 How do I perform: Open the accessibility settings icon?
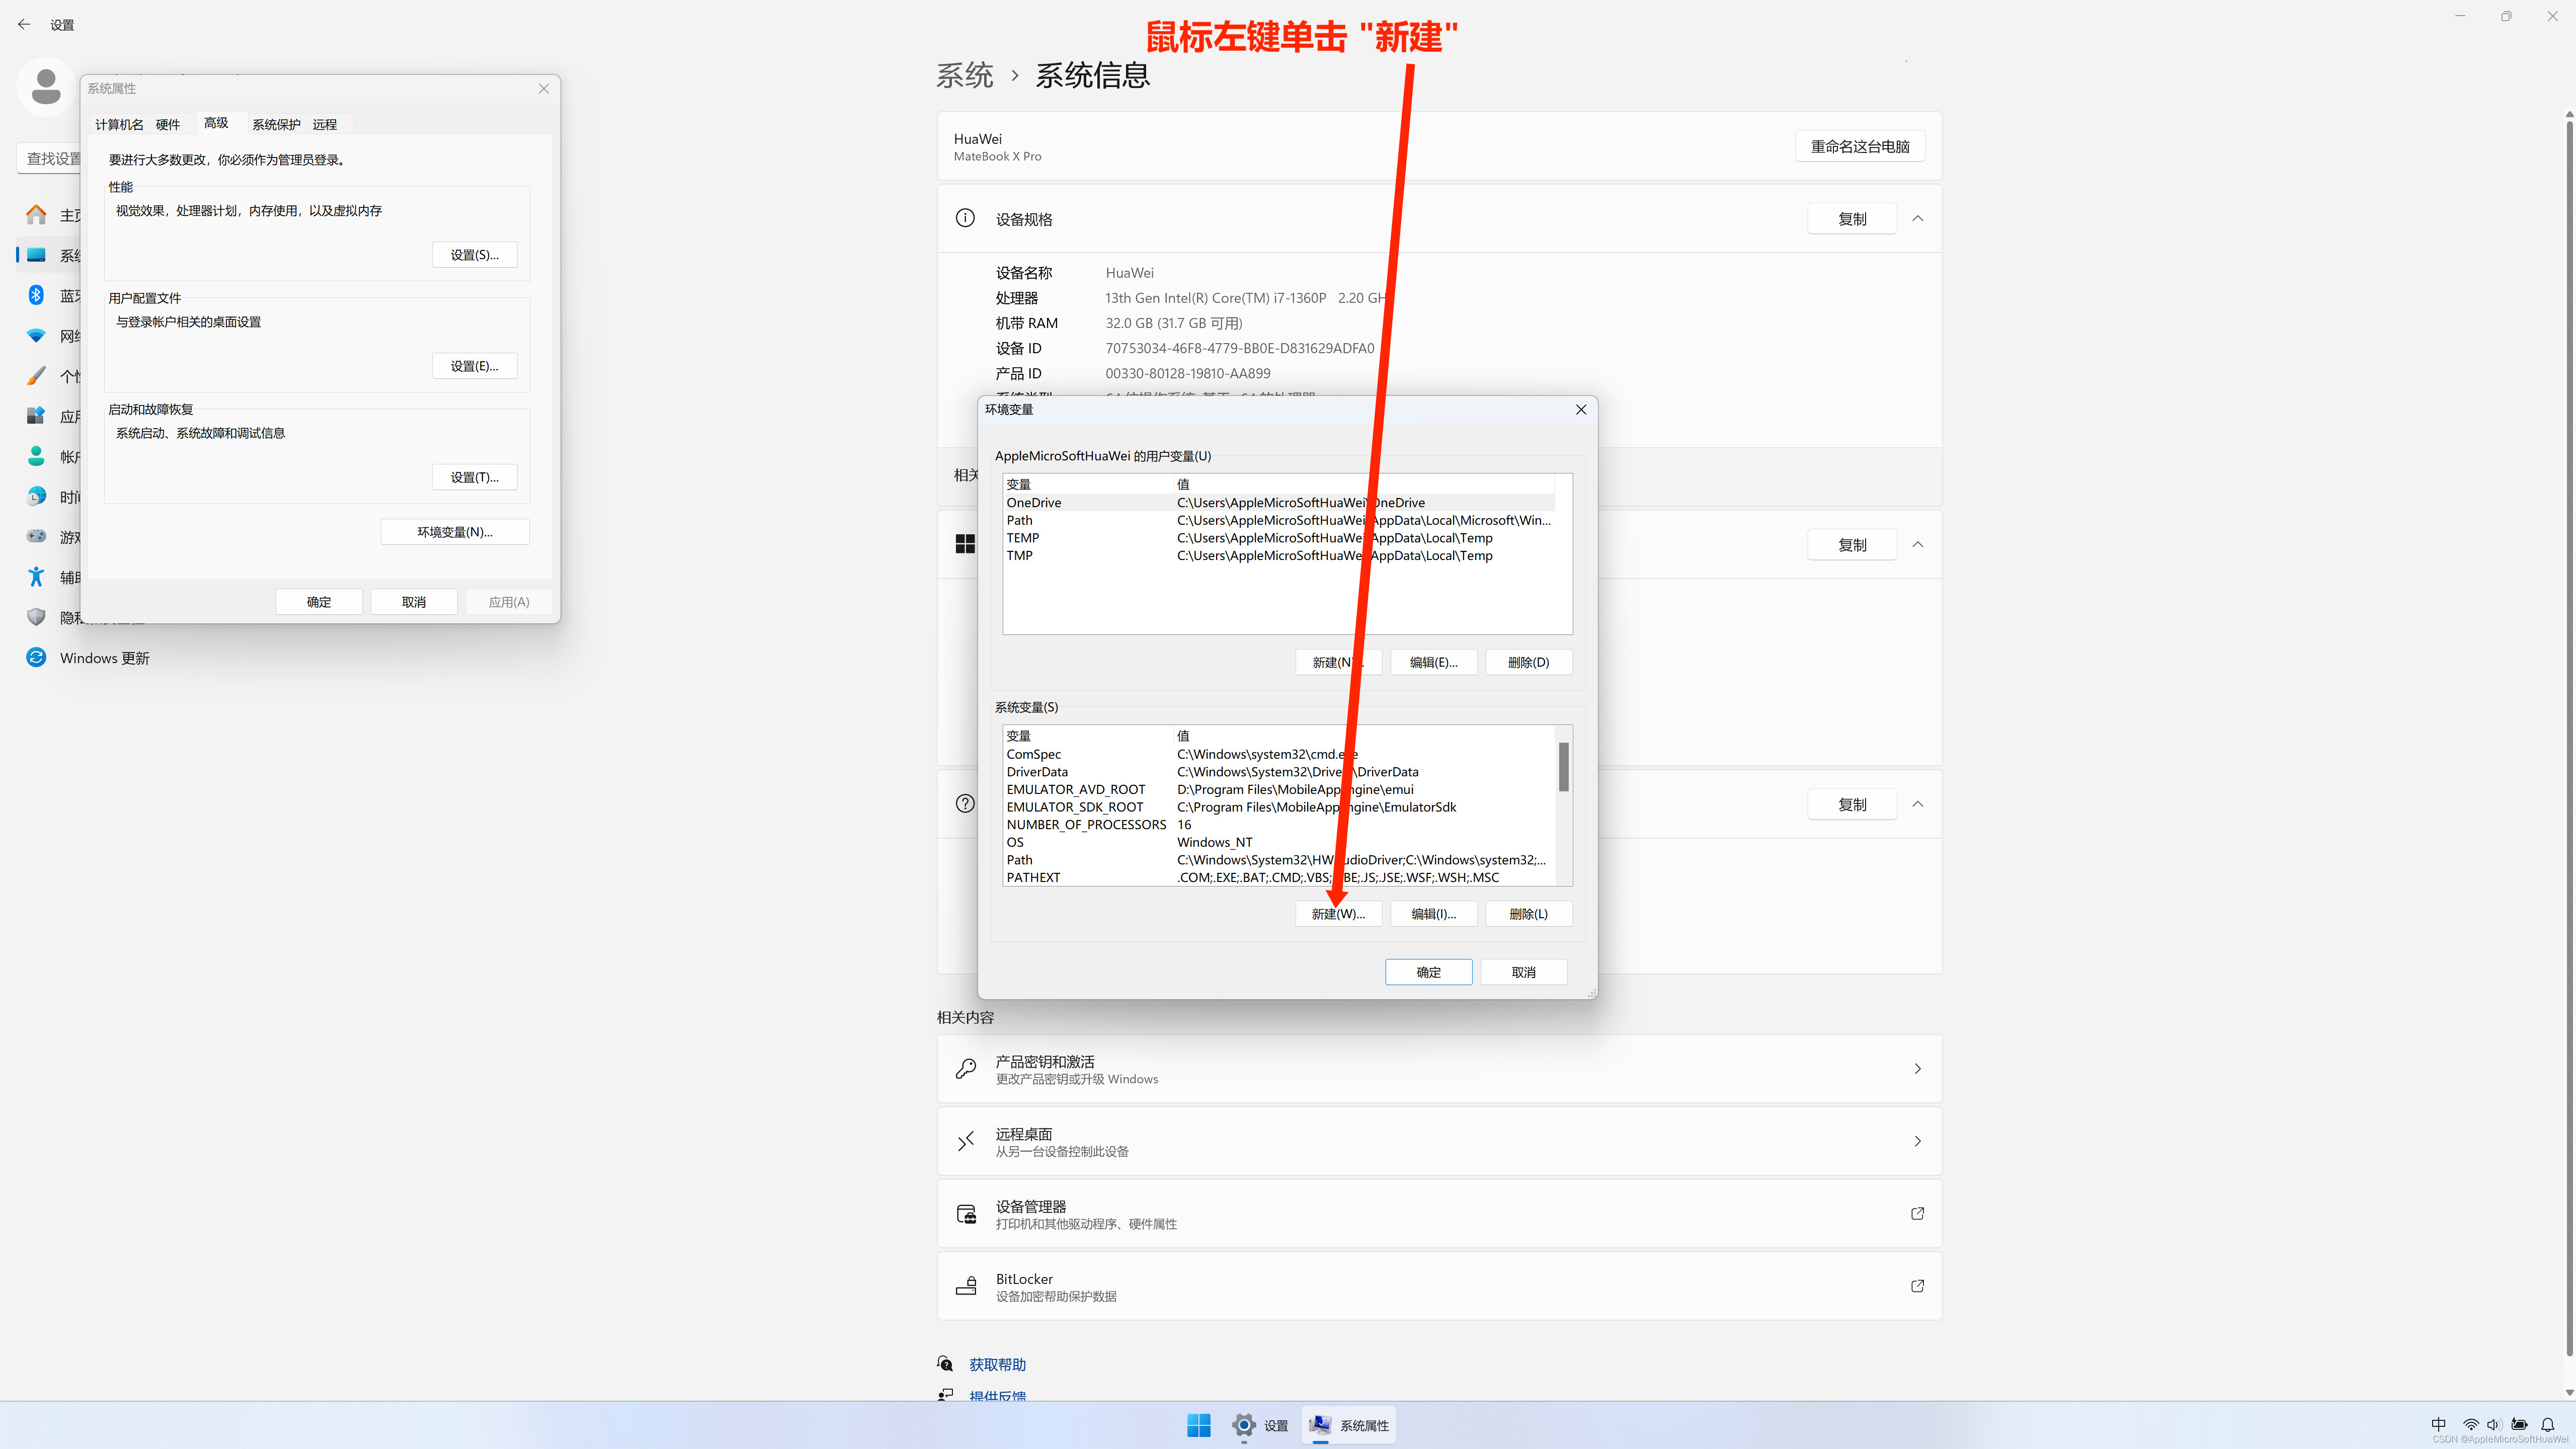[36, 576]
